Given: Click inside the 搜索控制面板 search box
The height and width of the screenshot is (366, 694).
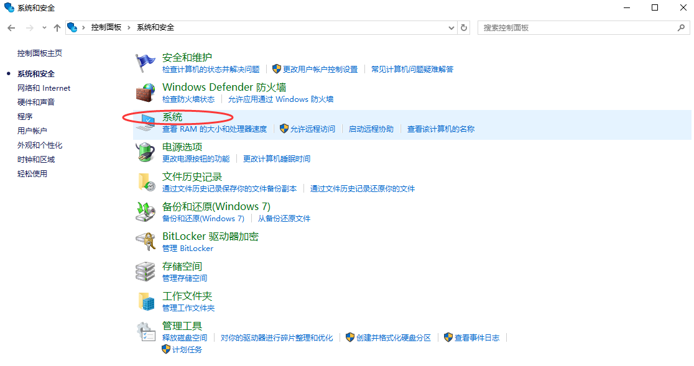Looking at the screenshot, I should tap(578, 27).
